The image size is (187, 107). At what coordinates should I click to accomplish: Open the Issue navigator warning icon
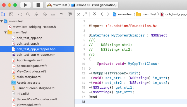click(36, 14)
